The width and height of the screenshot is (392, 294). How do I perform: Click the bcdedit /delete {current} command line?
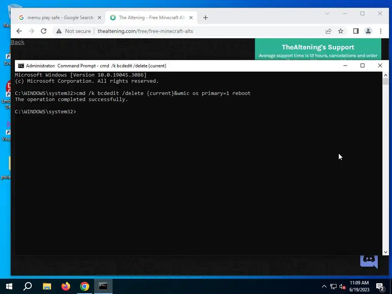[x=133, y=93]
